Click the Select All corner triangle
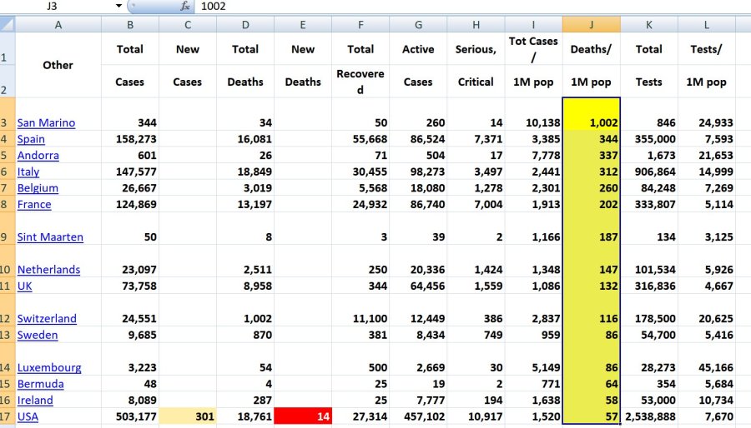 point(7,24)
